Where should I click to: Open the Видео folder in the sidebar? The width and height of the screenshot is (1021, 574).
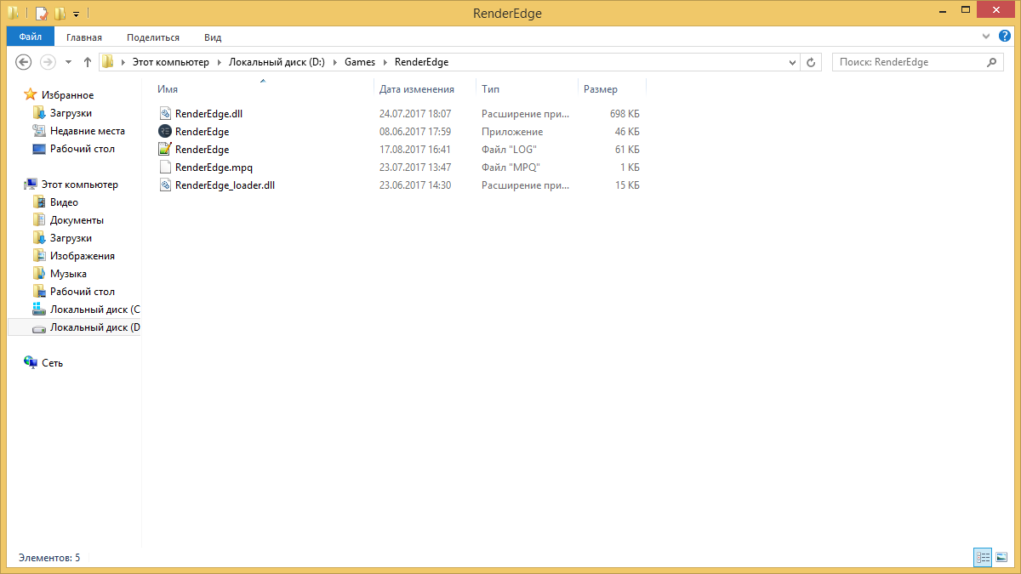click(x=64, y=202)
